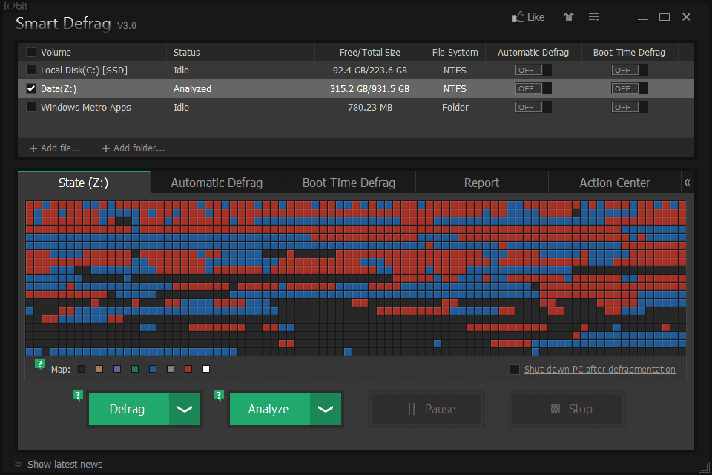Toggle Boot Time Defrag for Data(Z:)
Viewport: 712px width, 475px height.
point(630,88)
